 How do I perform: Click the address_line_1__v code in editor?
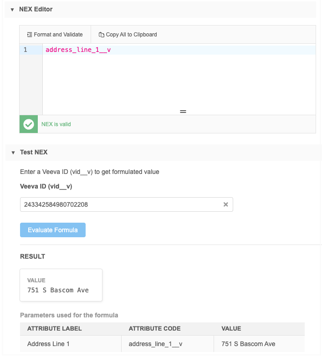[x=78, y=50]
